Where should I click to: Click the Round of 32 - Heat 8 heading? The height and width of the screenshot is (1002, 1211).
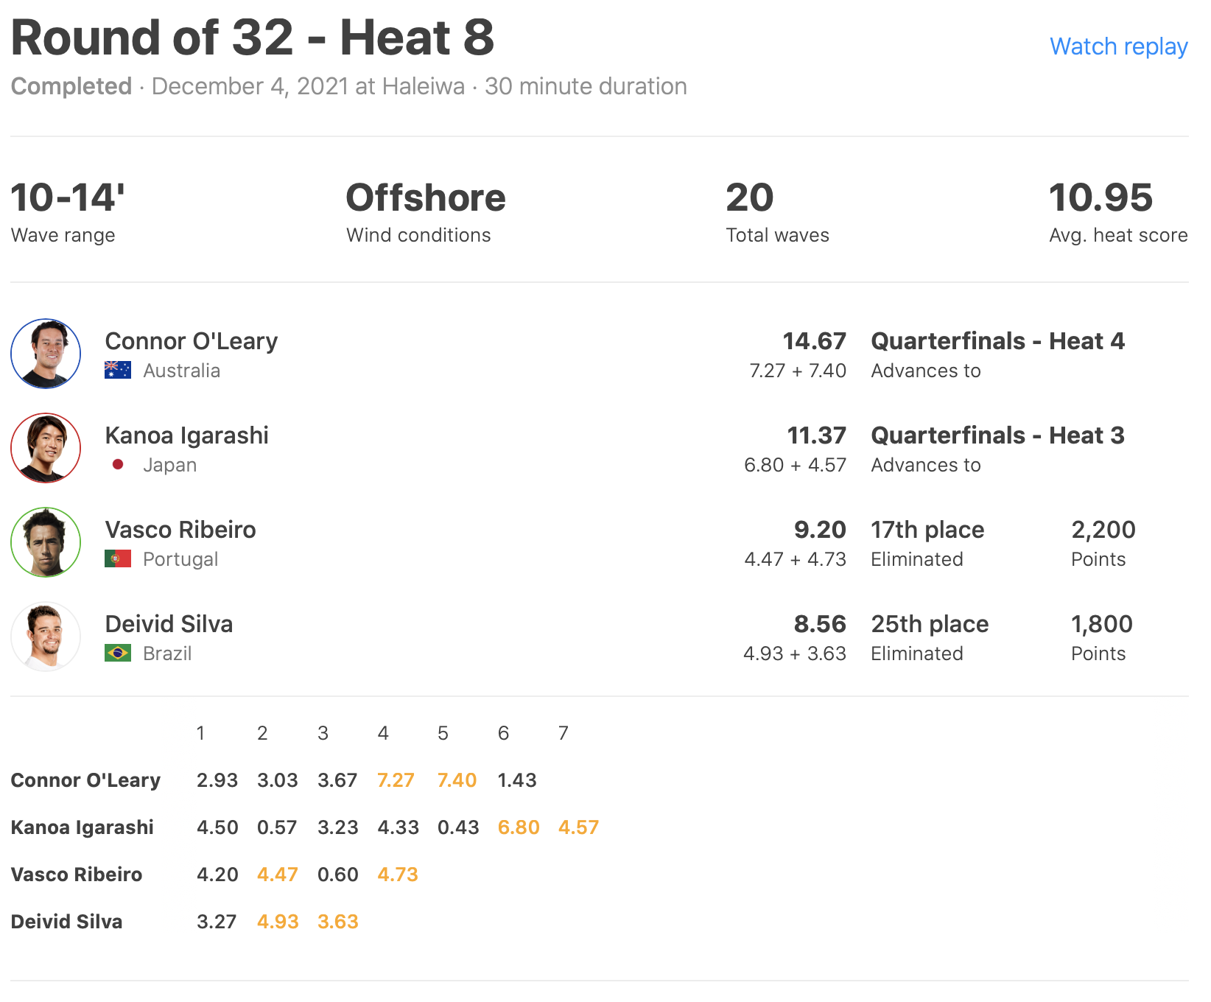tap(253, 38)
